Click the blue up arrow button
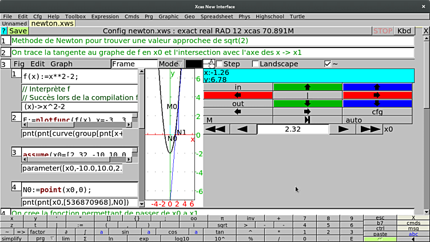This screenshot has width=430, height=242. [x=377, y=87]
